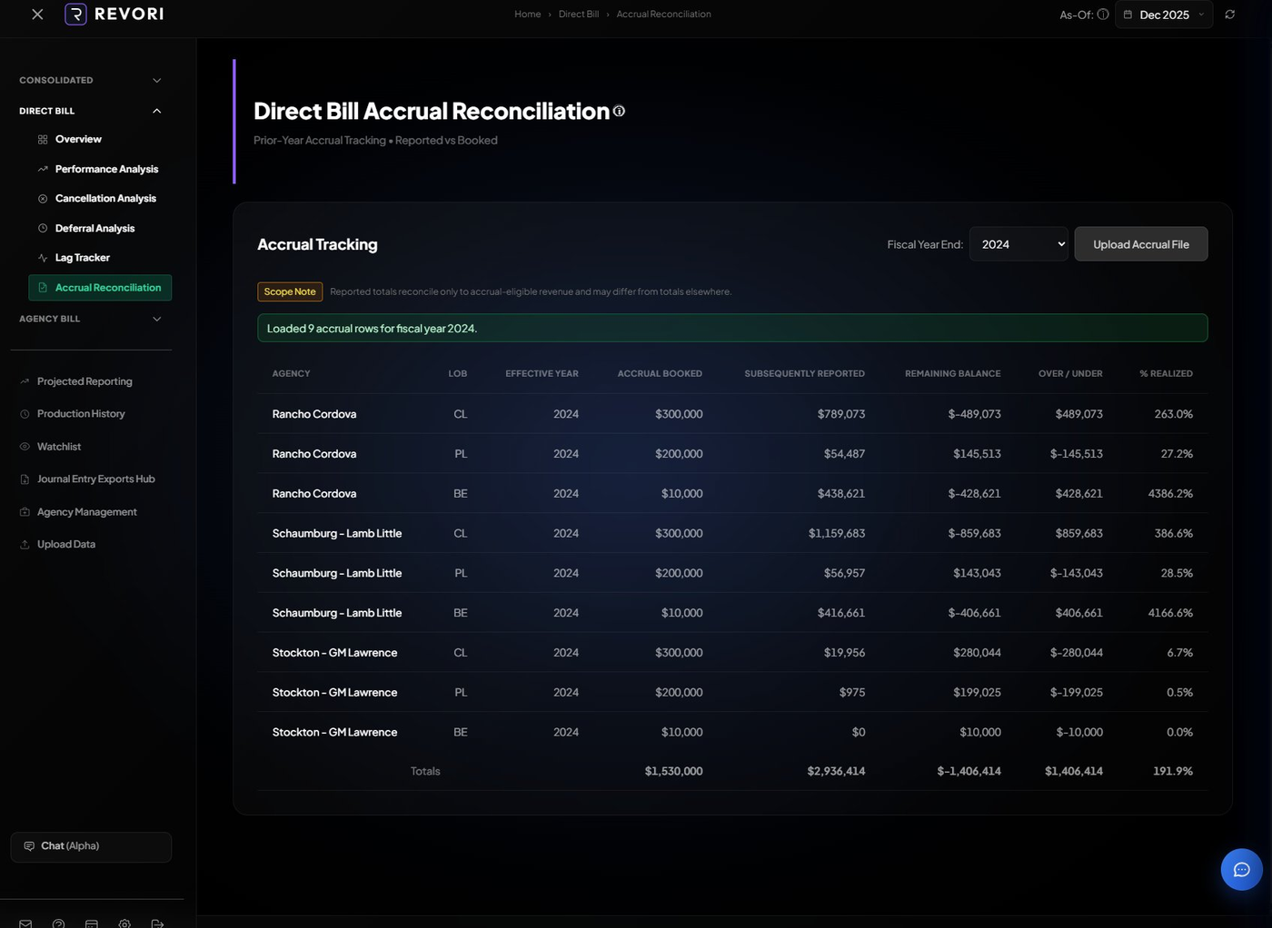
Task: Click the Over / Under column header
Action: pos(1070,374)
